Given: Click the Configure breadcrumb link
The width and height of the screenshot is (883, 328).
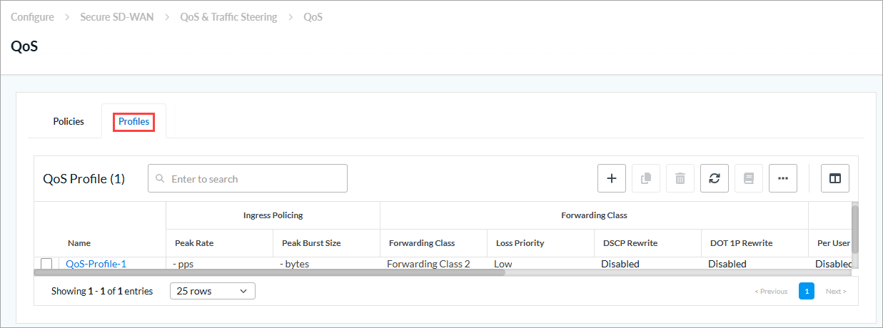Looking at the screenshot, I should 32,17.
